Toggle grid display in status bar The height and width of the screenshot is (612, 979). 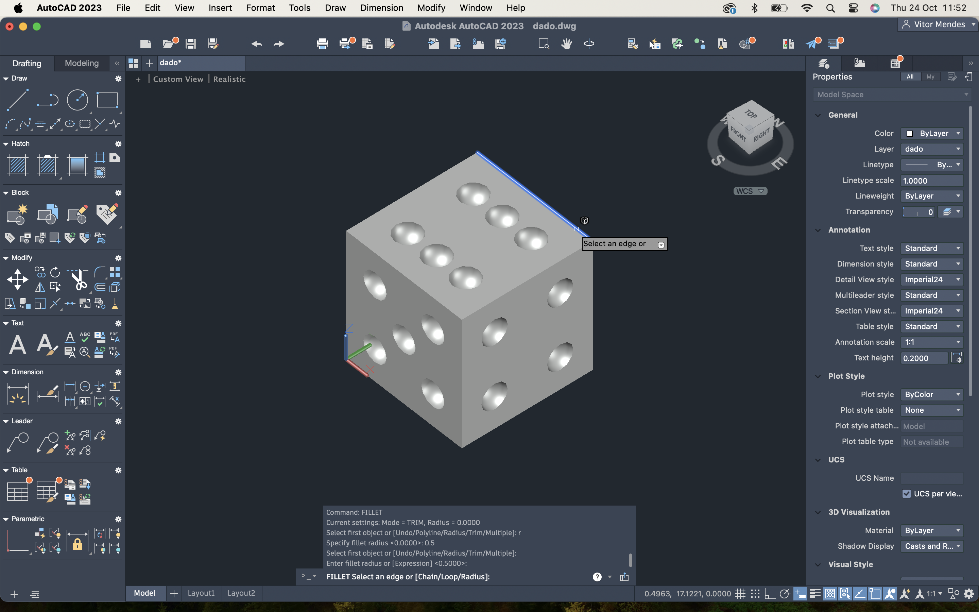(x=740, y=594)
